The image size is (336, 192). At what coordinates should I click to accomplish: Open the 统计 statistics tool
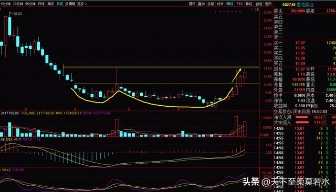point(220,4)
